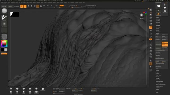Click the Actual size icon
170x95 pixels.
[151, 21]
